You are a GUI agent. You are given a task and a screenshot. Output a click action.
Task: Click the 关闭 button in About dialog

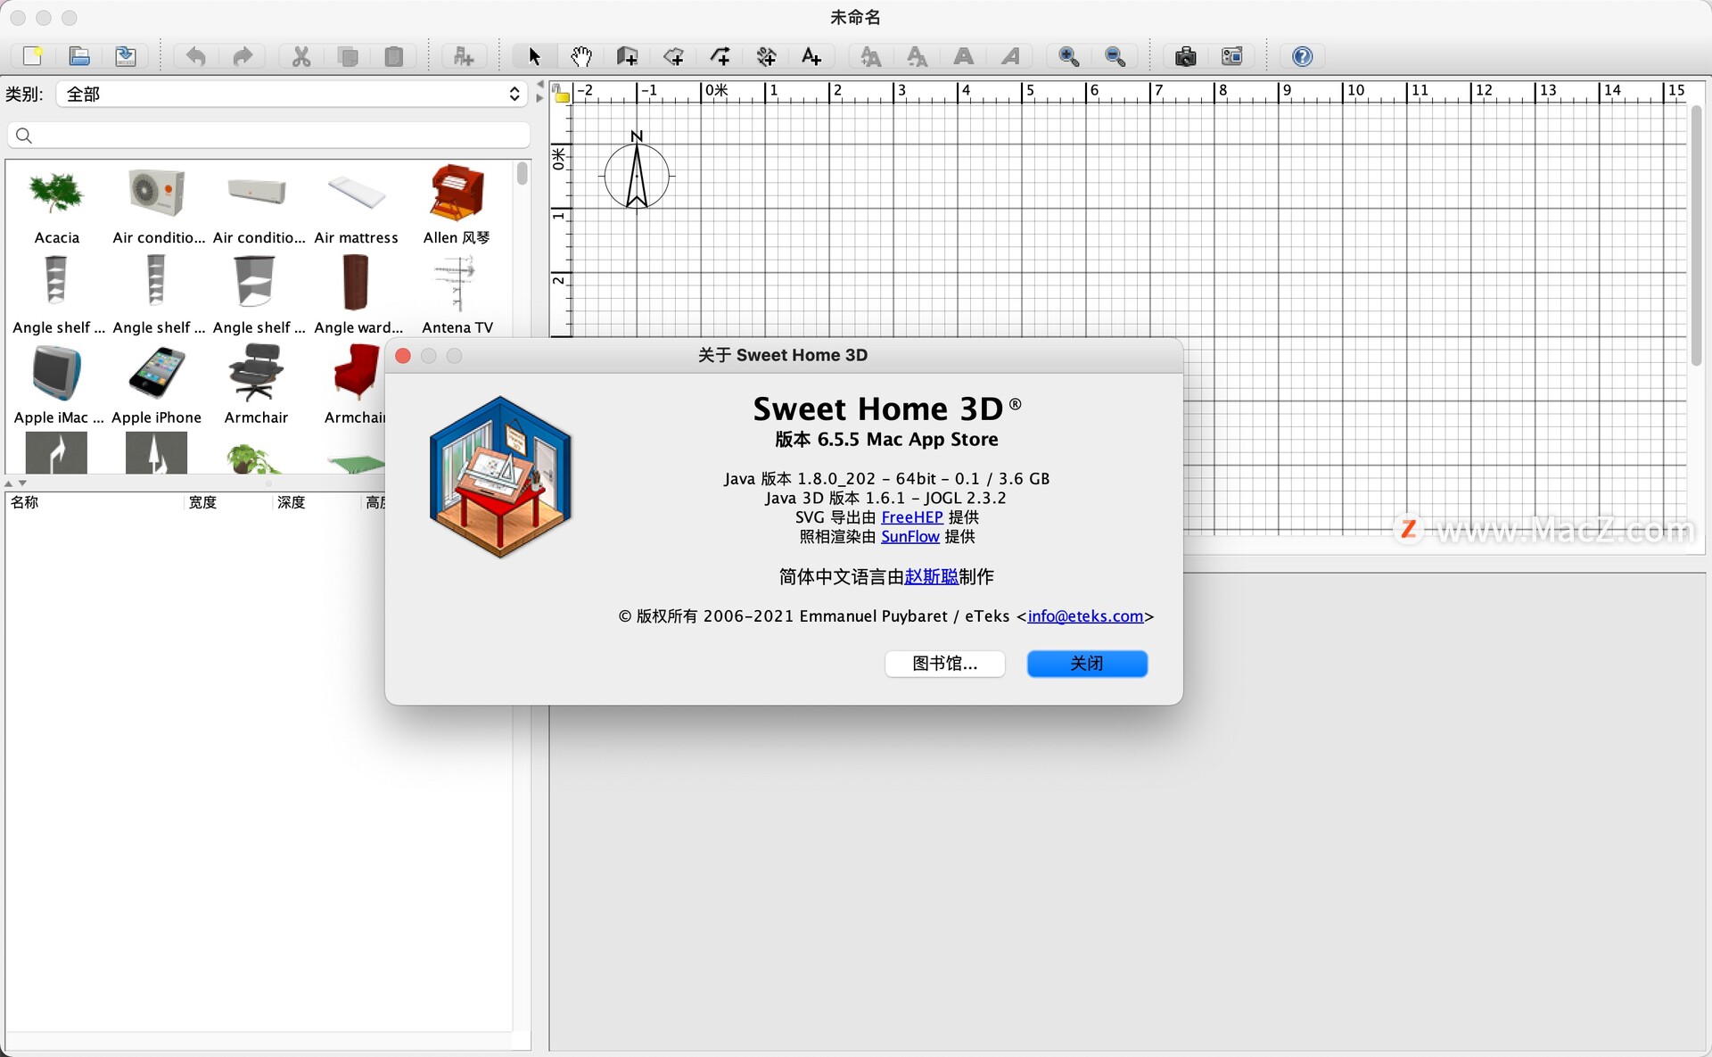1087,664
